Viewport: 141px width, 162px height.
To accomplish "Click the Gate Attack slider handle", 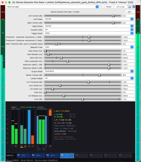I will click(x=45, y=51).
